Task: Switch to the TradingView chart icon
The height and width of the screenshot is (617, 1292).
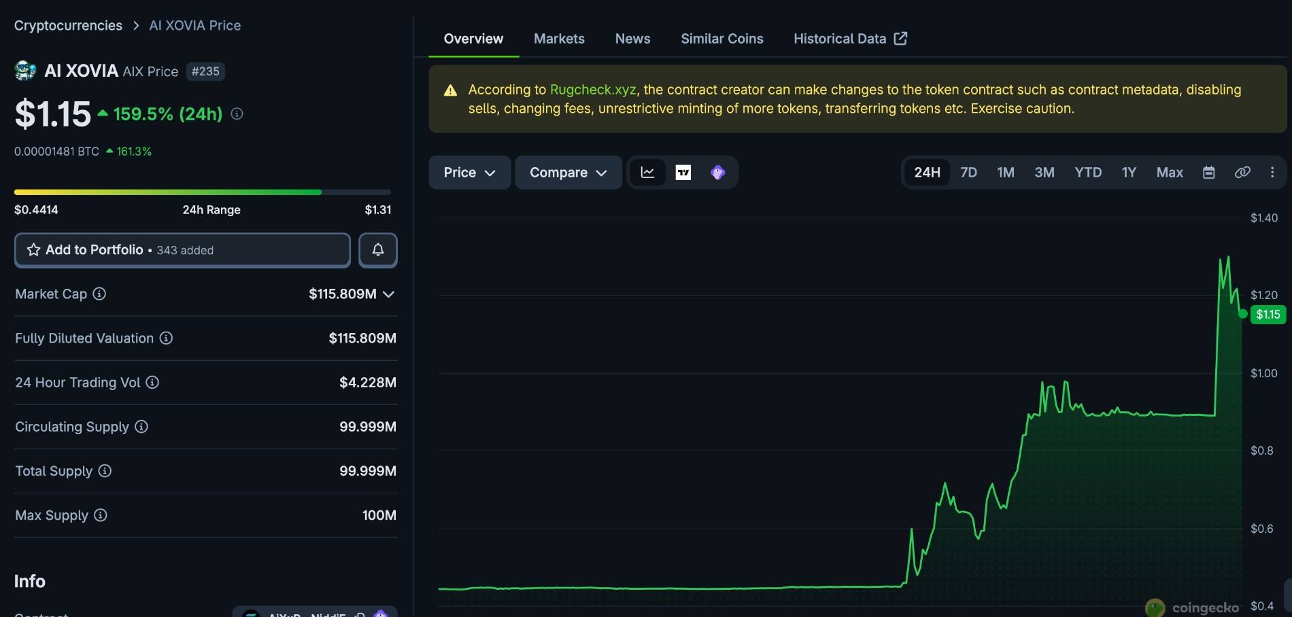Action: [683, 173]
